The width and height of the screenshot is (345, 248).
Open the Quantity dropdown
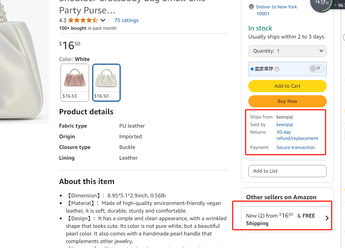coord(287,51)
